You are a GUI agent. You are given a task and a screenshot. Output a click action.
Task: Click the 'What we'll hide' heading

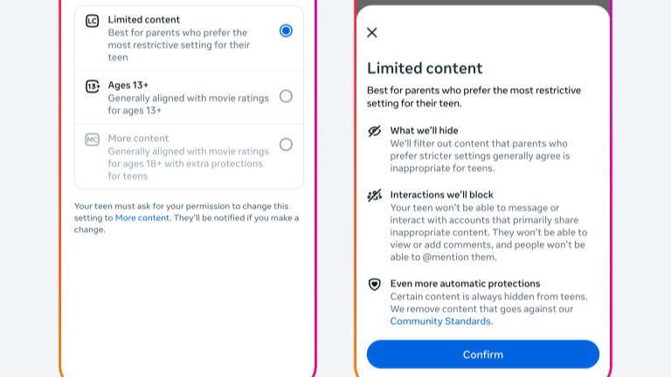(x=424, y=131)
